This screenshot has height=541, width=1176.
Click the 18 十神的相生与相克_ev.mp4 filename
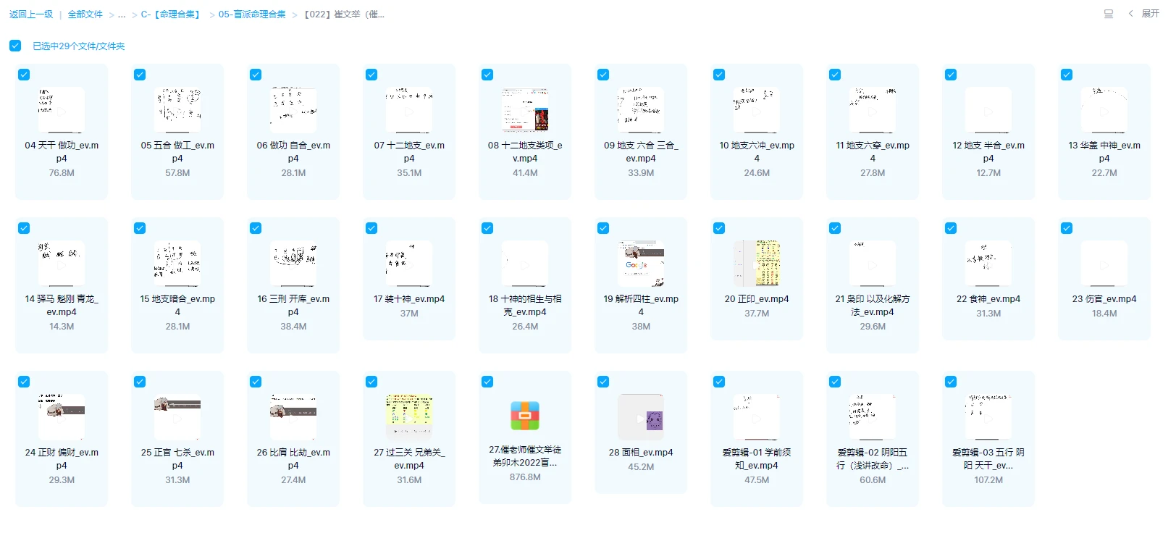coord(525,305)
